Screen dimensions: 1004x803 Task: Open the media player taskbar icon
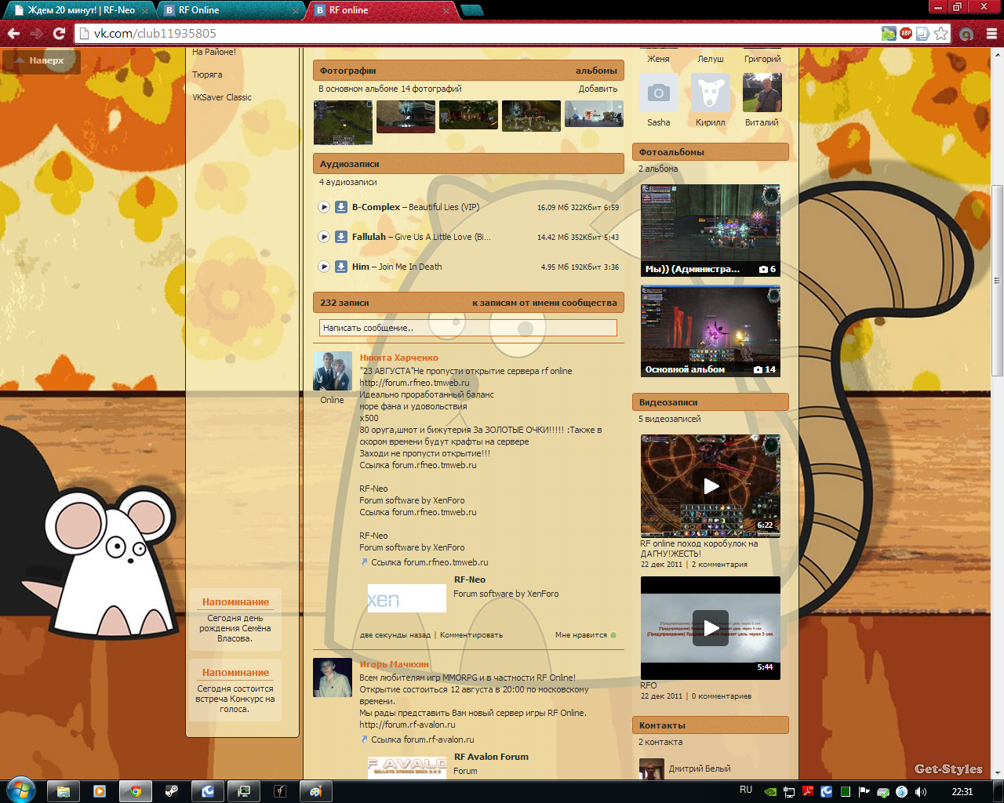point(100,791)
